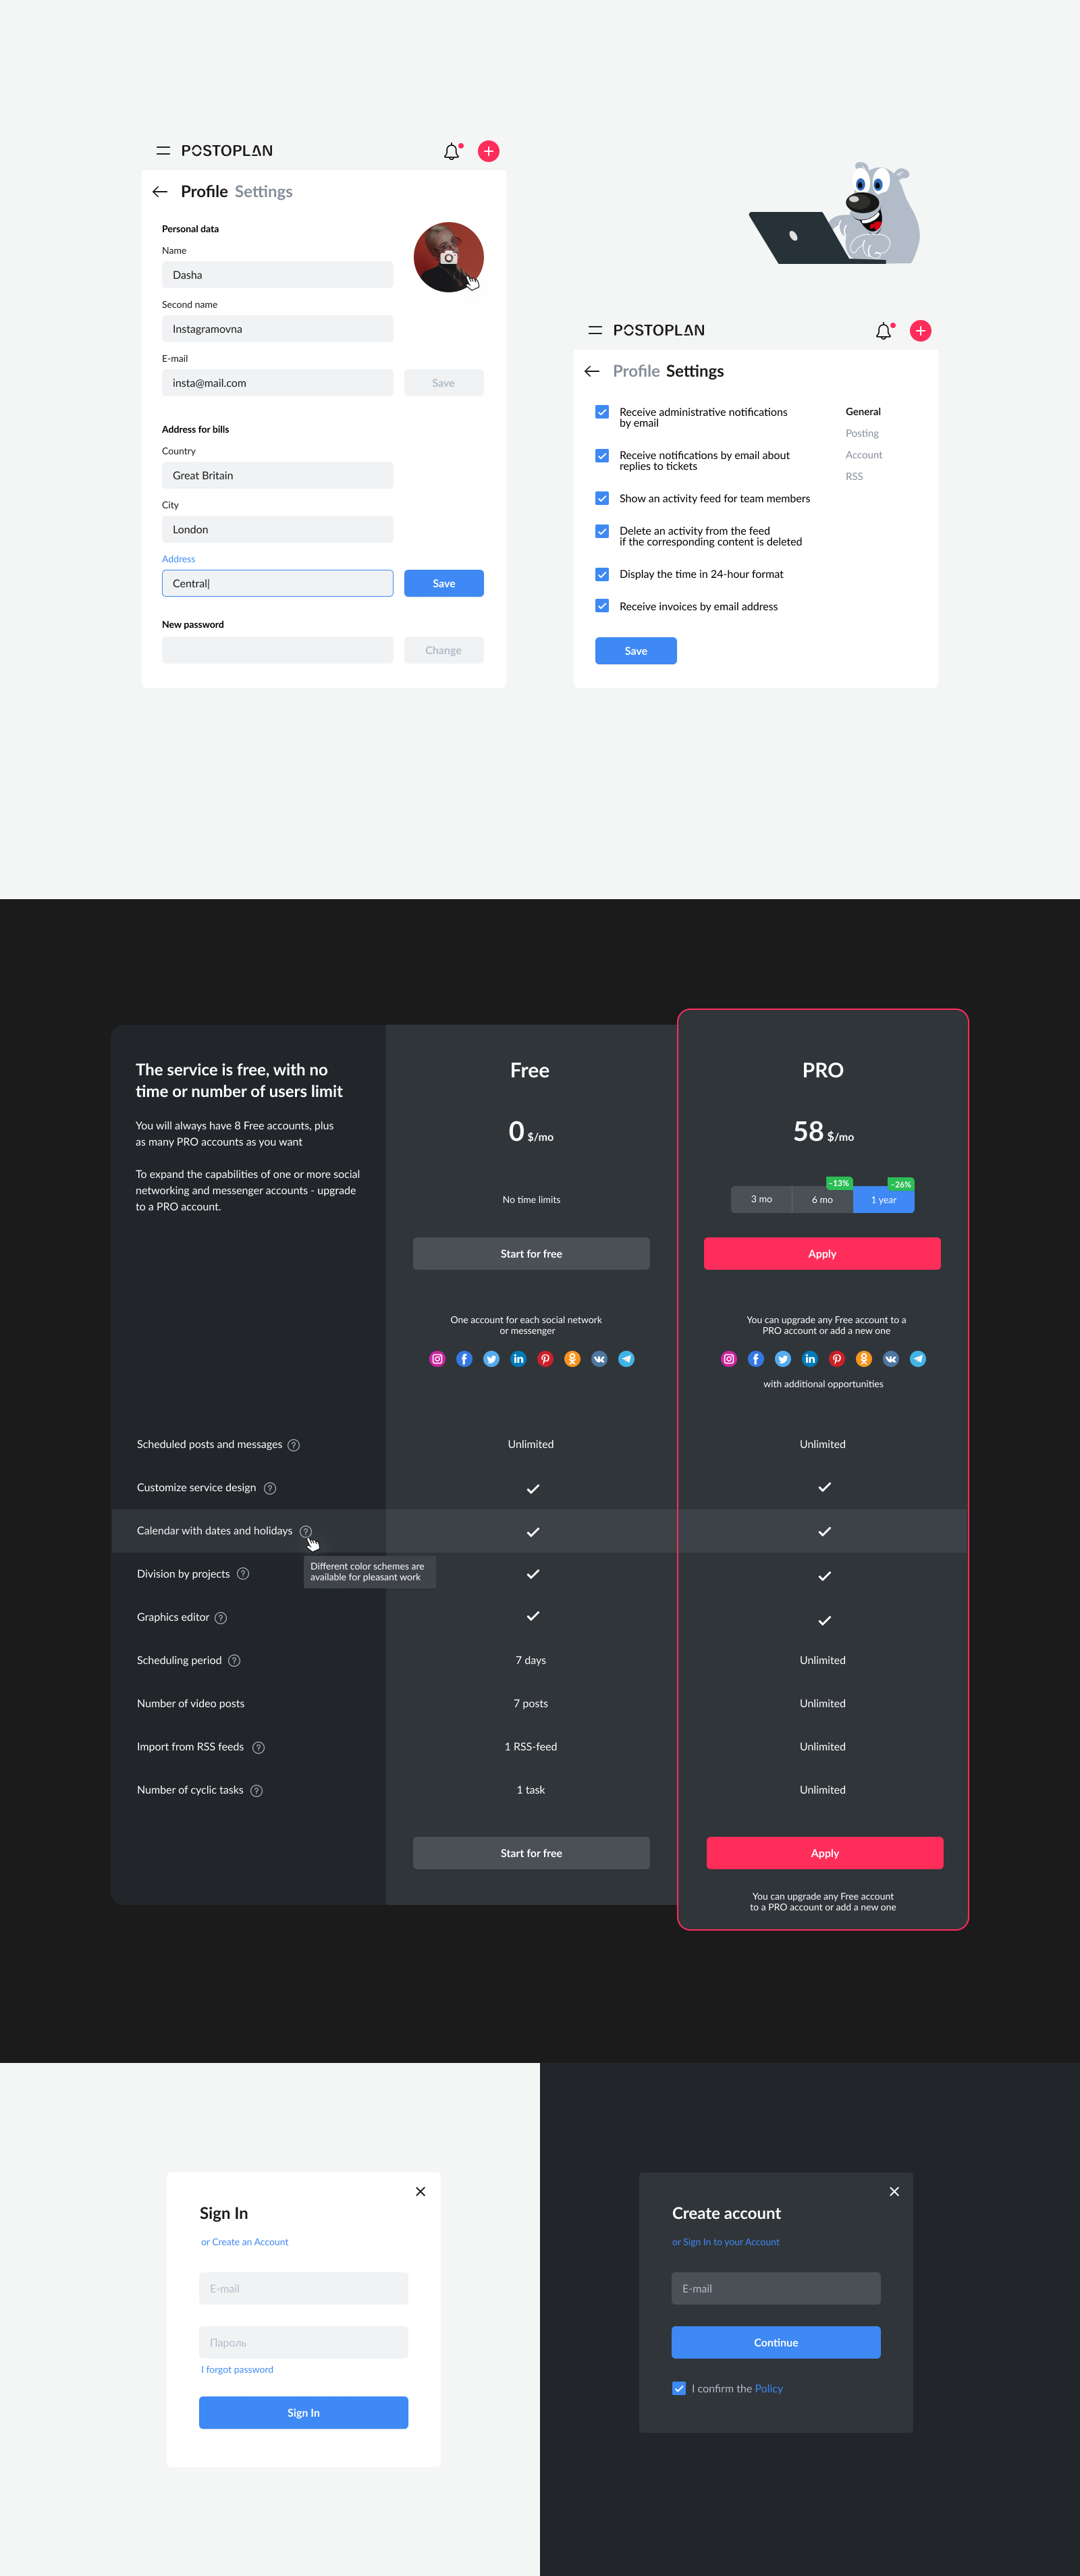
Task: Click the red plus button in Personal data panel
Action: tap(489, 151)
